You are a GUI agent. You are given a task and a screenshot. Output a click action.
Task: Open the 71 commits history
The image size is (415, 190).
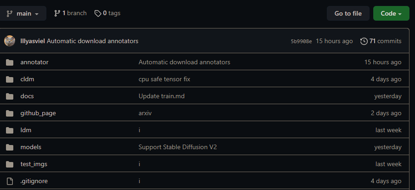click(381, 41)
